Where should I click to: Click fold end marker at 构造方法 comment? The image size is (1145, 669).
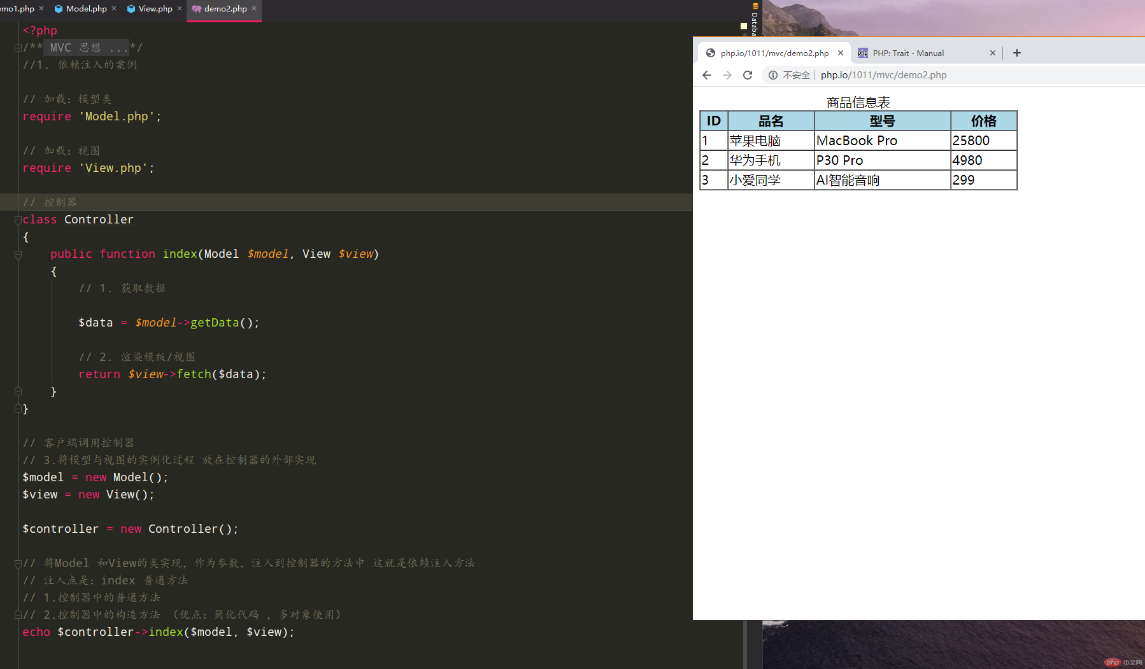[18, 615]
